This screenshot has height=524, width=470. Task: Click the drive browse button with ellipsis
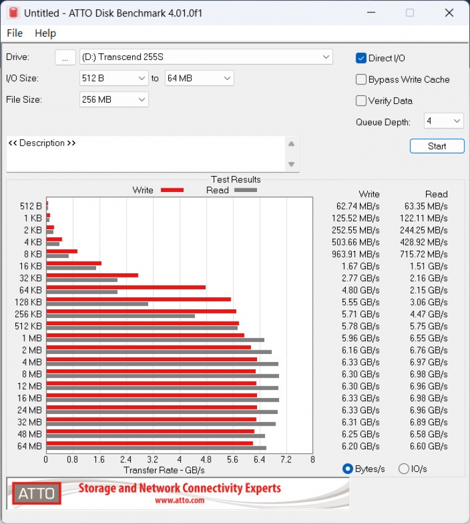65,57
